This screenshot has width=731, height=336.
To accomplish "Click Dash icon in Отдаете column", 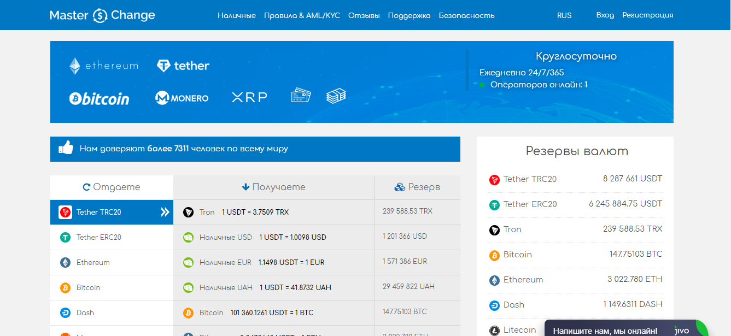I will (x=66, y=313).
